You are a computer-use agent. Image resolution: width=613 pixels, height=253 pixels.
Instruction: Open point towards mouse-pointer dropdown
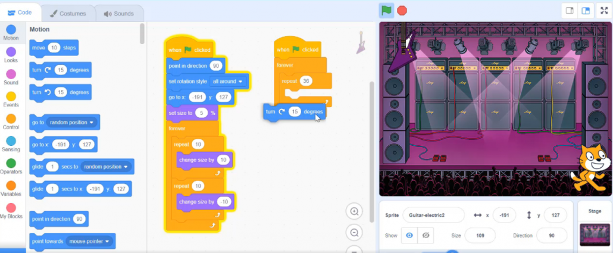pyautogui.click(x=89, y=241)
